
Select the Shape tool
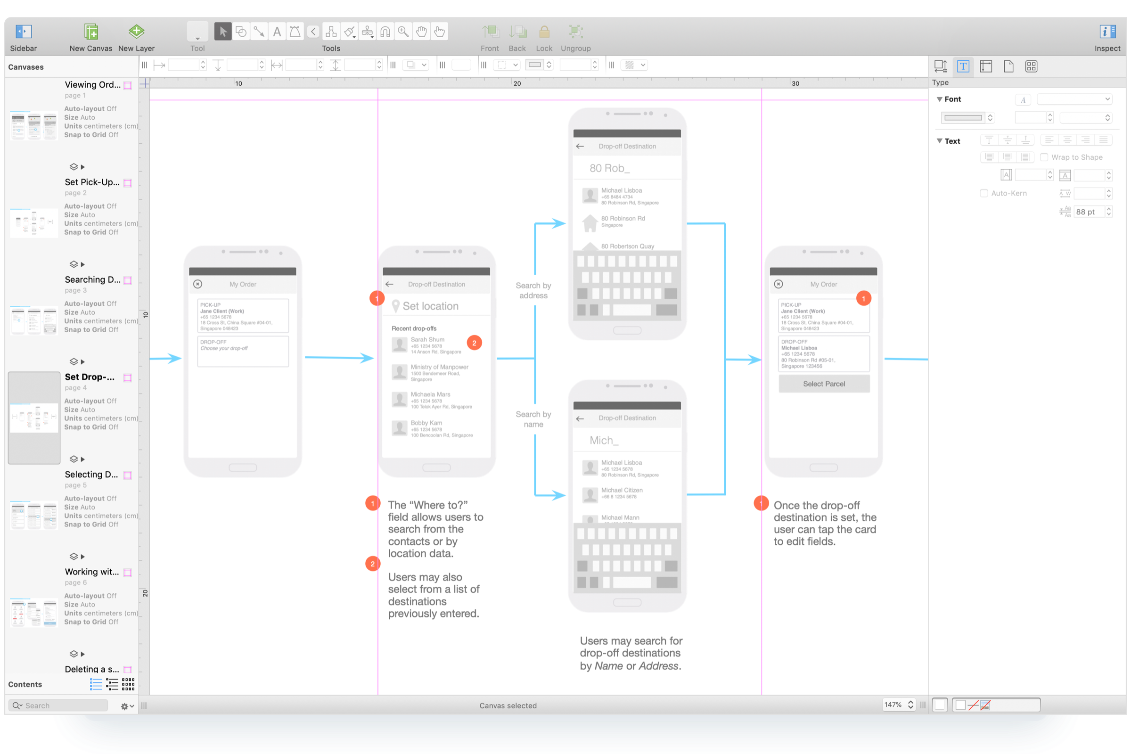tap(241, 32)
